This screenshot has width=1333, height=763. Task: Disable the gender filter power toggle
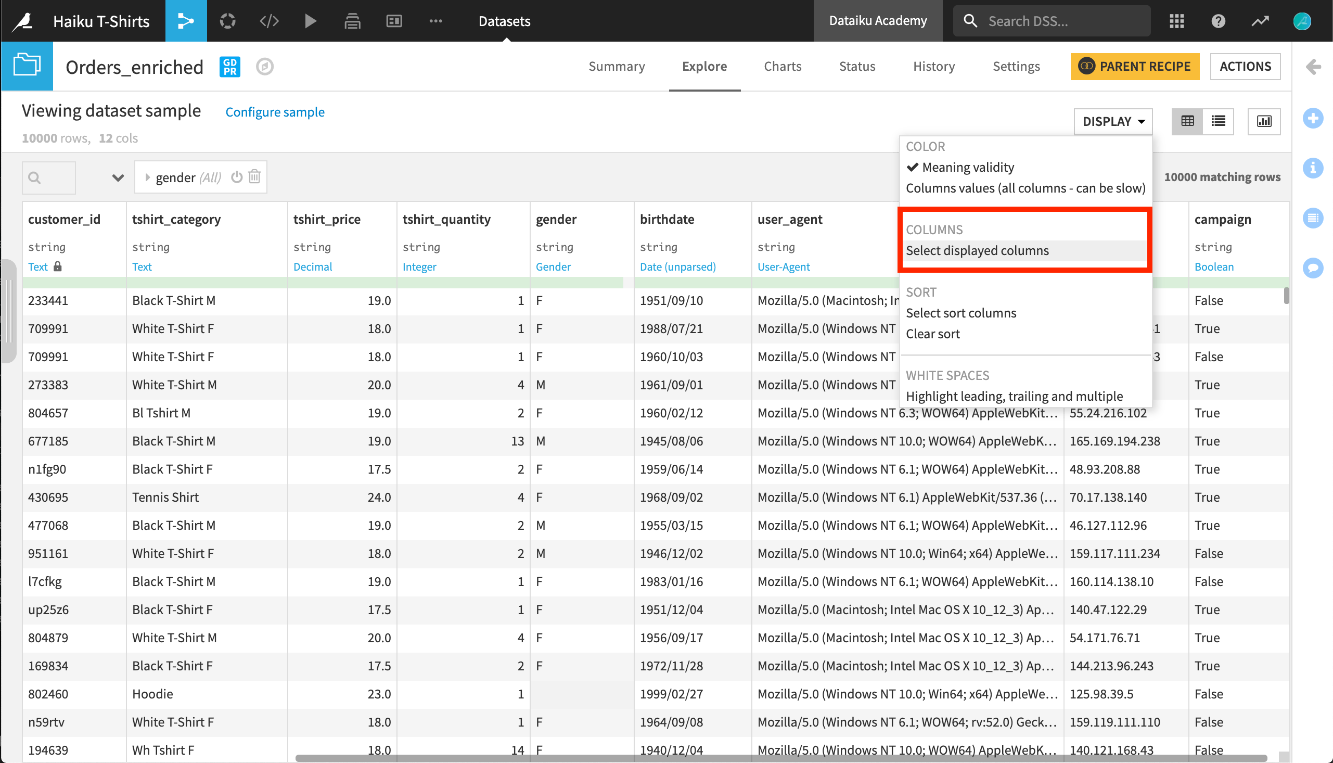pos(237,176)
